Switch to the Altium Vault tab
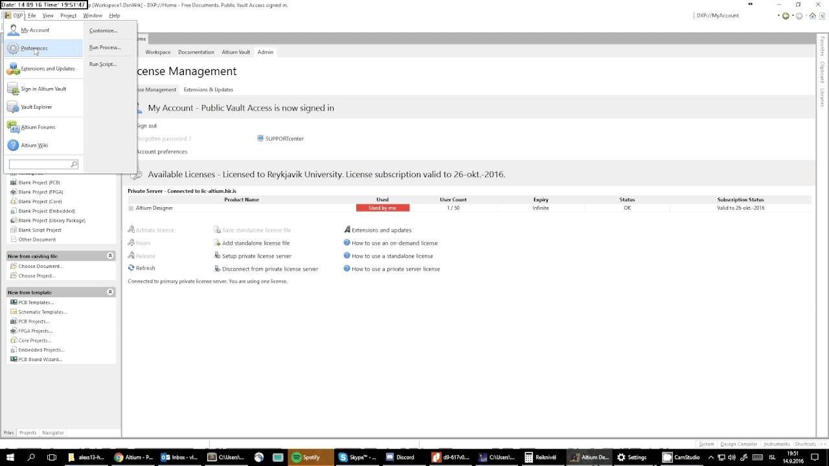This screenshot has height=466, width=829. click(236, 52)
